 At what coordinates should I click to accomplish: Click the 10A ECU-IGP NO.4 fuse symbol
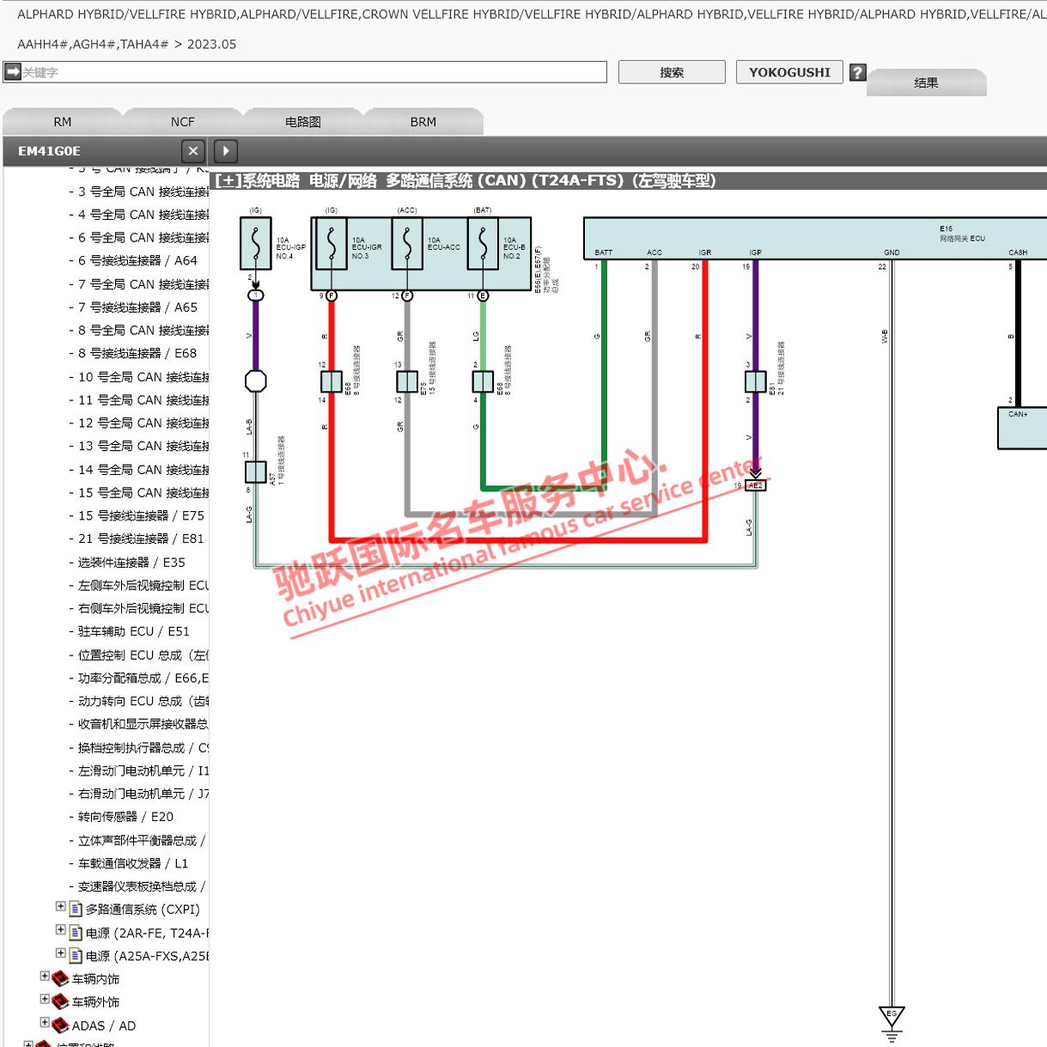(x=256, y=244)
